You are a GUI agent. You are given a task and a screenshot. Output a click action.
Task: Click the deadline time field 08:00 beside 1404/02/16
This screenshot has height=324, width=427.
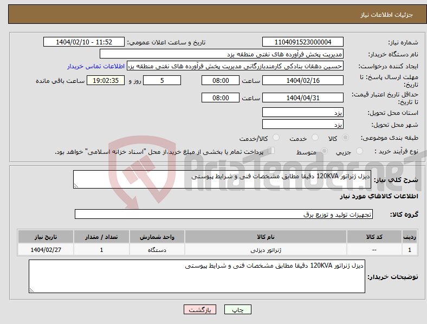(221, 80)
